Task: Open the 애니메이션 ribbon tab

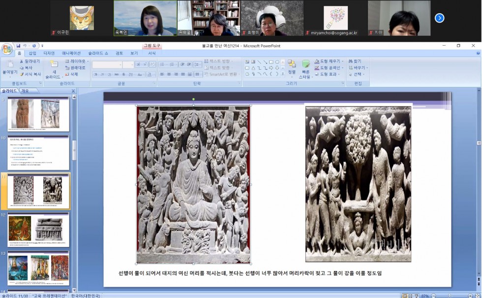Action: [71, 53]
